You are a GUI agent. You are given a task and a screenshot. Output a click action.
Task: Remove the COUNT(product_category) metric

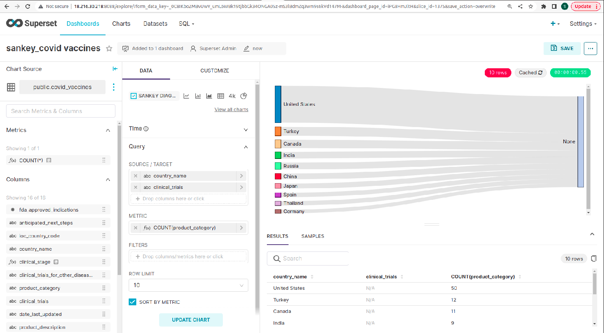point(136,228)
